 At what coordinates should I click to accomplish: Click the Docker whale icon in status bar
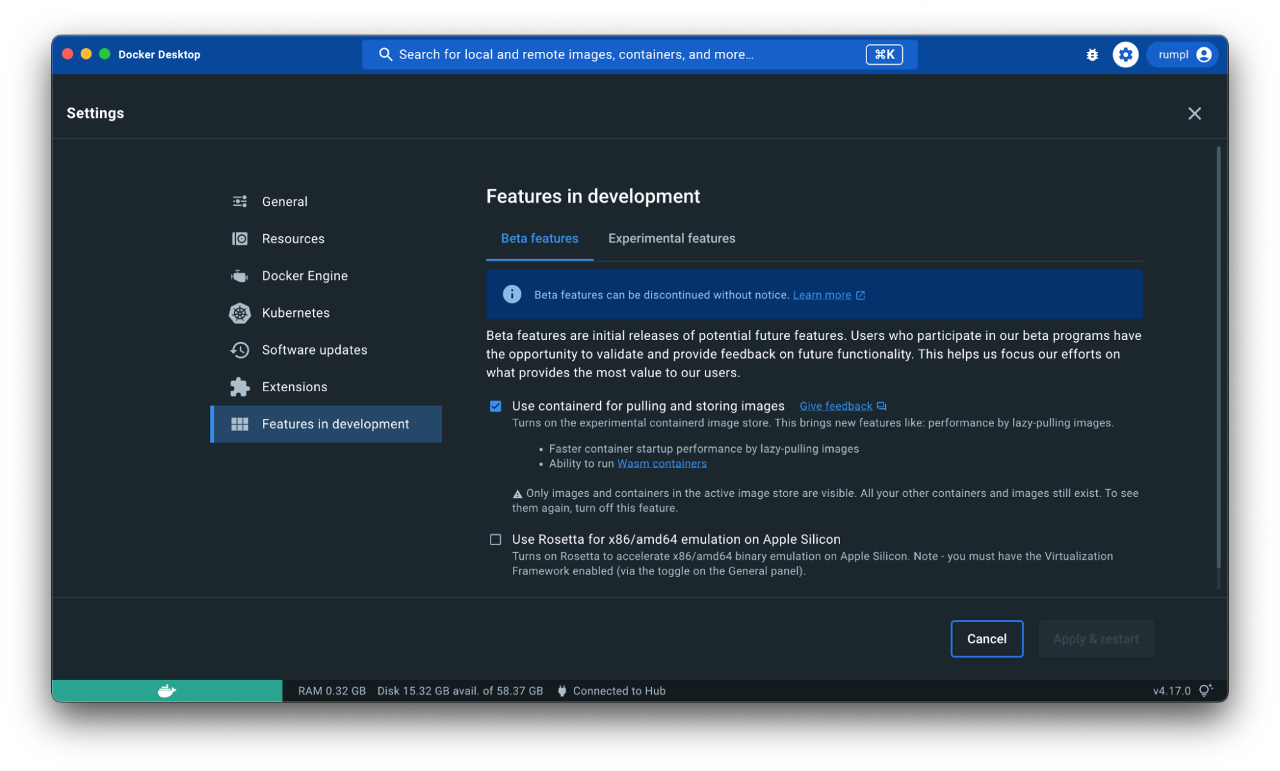[166, 690]
